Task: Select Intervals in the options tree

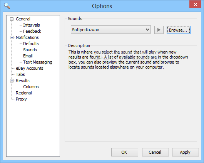Action: point(32,25)
